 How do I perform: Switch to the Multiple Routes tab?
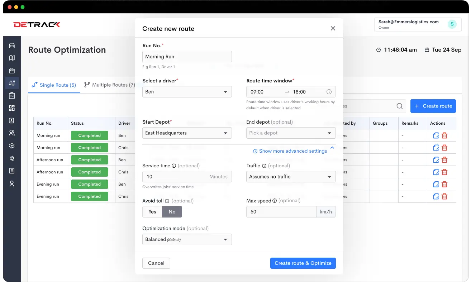110,85
